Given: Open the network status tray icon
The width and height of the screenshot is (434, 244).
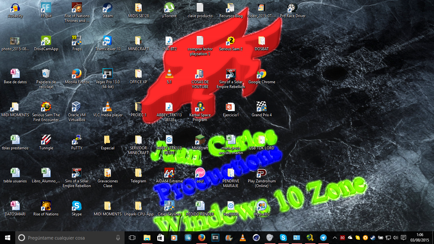Looking at the screenshot, I should [x=388, y=238].
